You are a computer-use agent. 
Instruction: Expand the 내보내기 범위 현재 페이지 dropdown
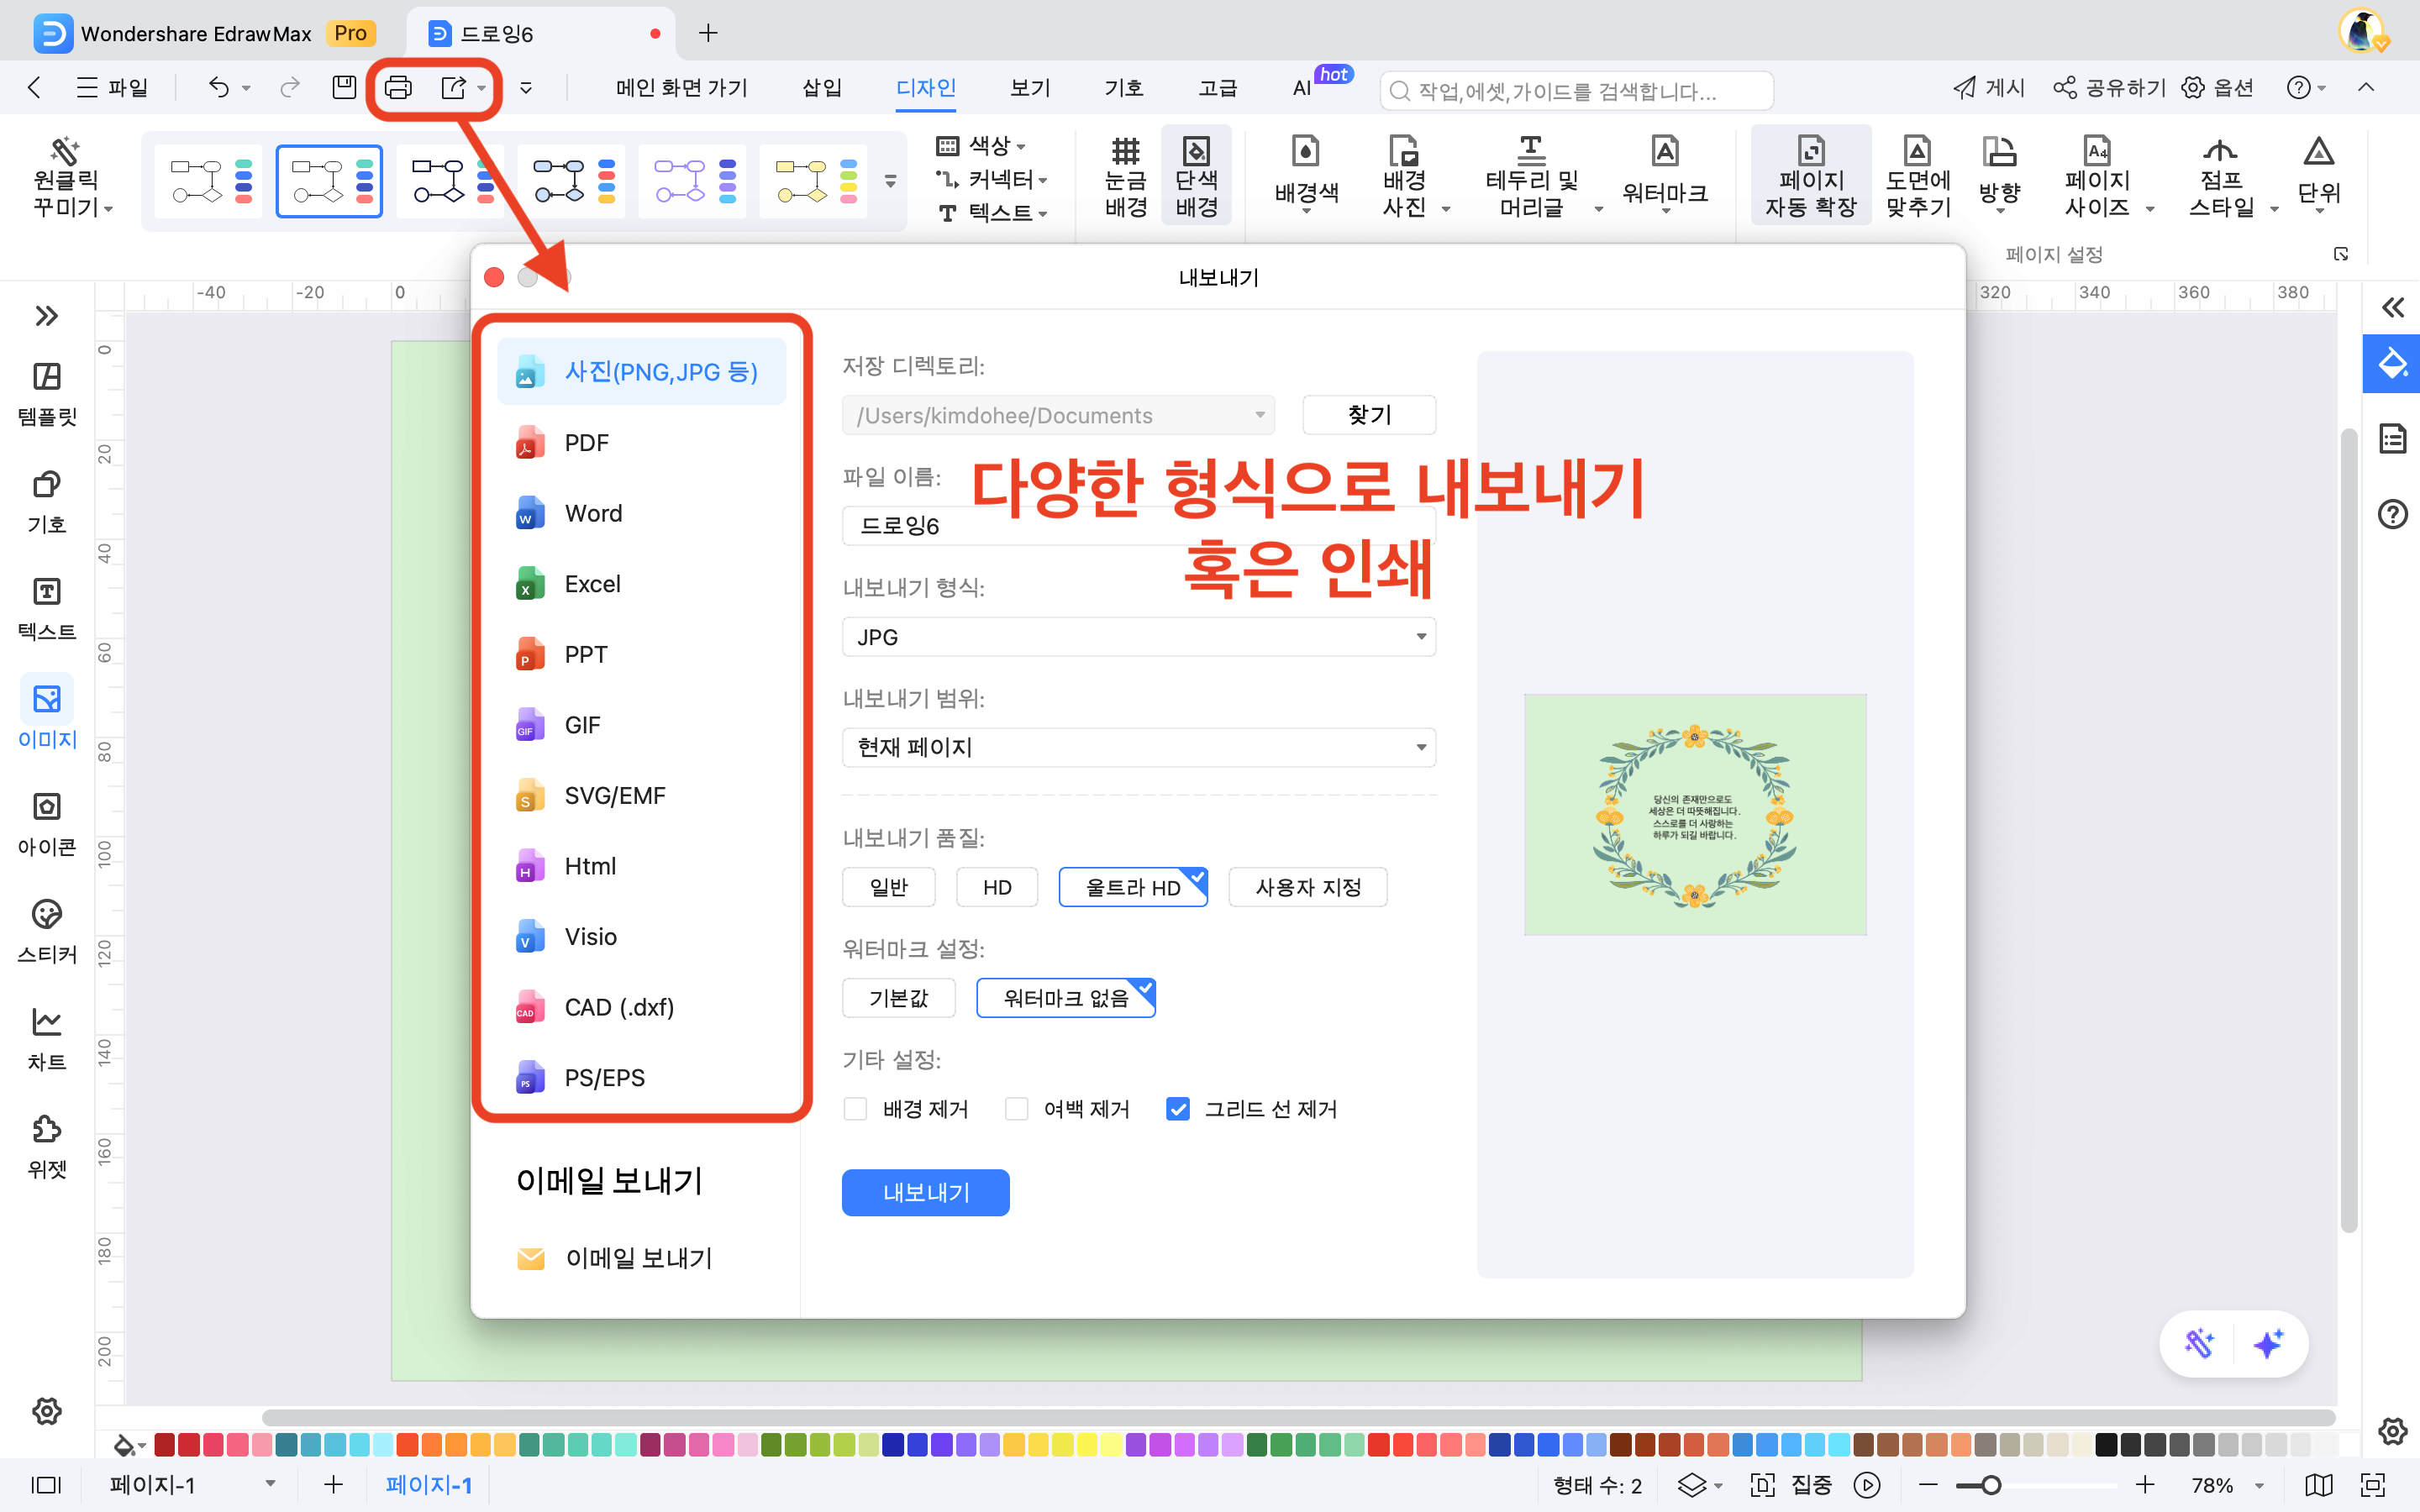click(x=1138, y=748)
